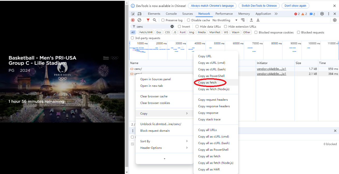
Task: Enable the Preserve log checkbox
Action: click(163, 20)
